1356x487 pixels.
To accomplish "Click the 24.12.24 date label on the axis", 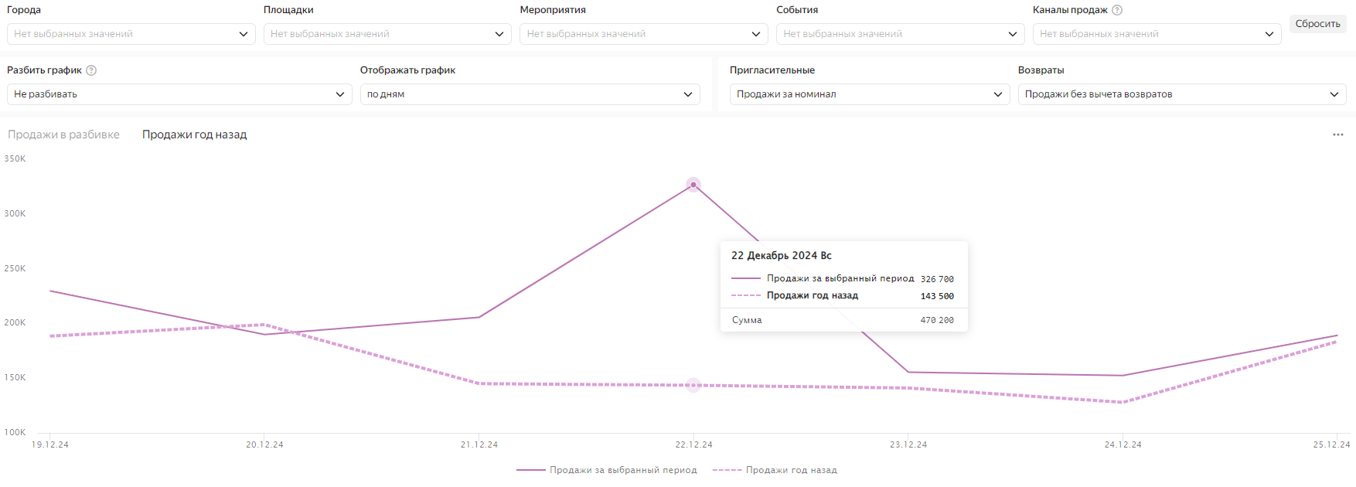I will [1123, 444].
